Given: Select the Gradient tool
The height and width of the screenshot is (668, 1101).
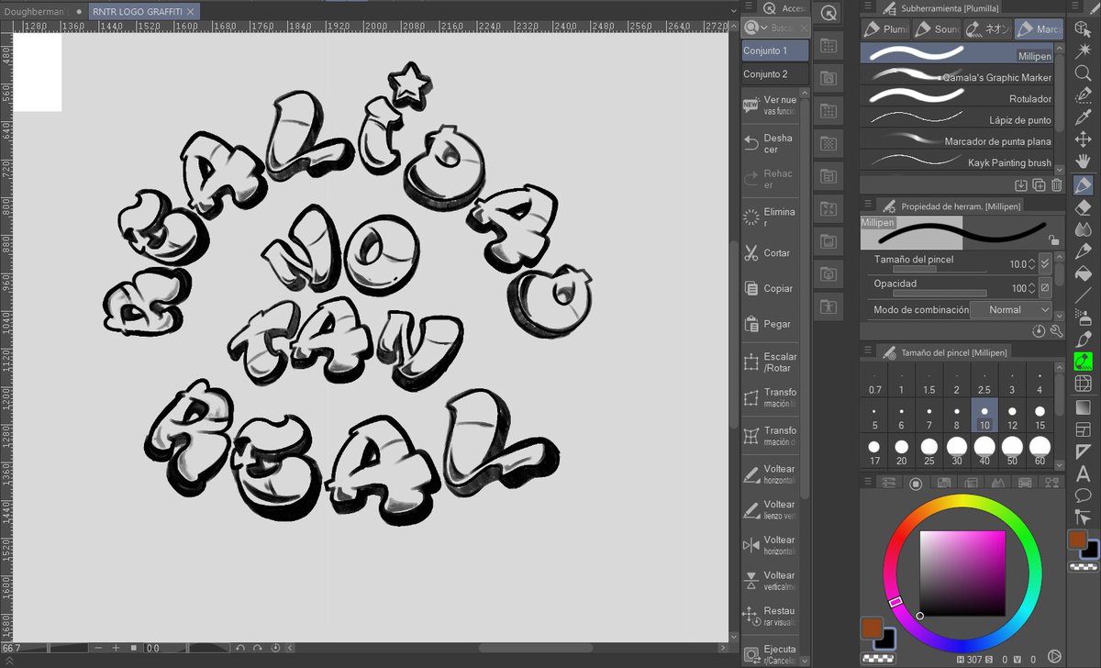Looking at the screenshot, I should pyautogui.click(x=1083, y=406).
